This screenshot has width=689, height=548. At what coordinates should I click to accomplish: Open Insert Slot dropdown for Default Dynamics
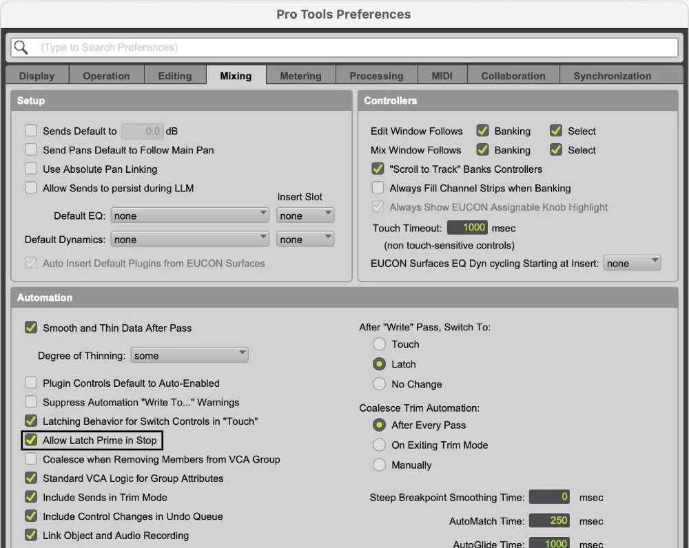(x=305, y=240)
